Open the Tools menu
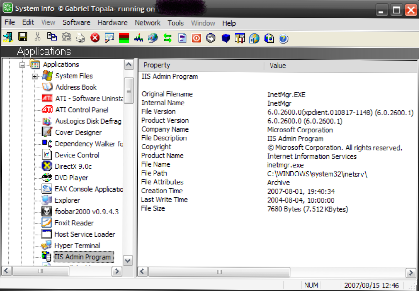This screenshot has height=291, width=419. (176, 23)
